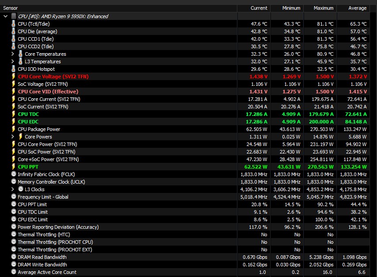Click the icon for Thermal Throttling (PROCHOT EXT)
The width and height of the screenshot is (377, 277).
tap(14, 249)
